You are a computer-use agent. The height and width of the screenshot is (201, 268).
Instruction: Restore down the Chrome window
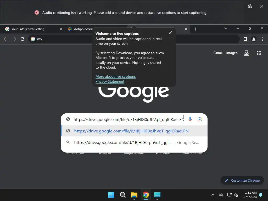[x=250, y=28]
